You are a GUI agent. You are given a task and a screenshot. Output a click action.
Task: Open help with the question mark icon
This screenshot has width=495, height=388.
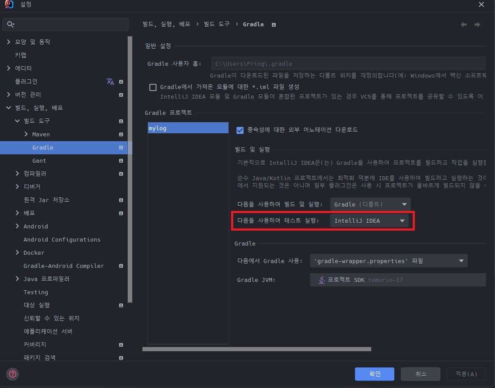click(13, 374)
